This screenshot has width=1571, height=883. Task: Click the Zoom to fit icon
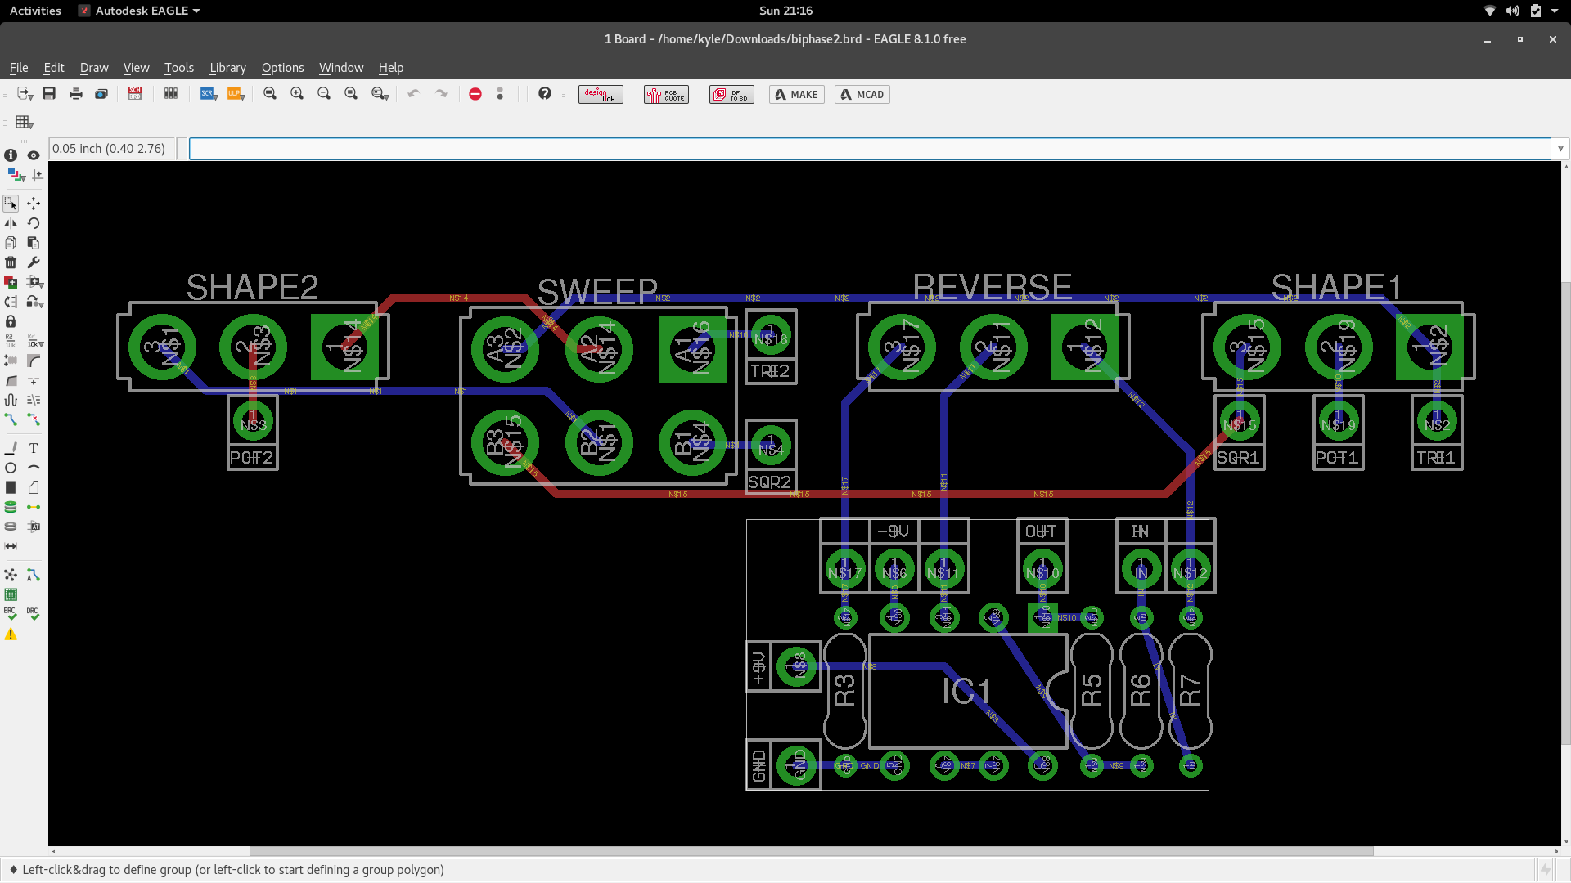pyautogui.click(x=270, y=94)
